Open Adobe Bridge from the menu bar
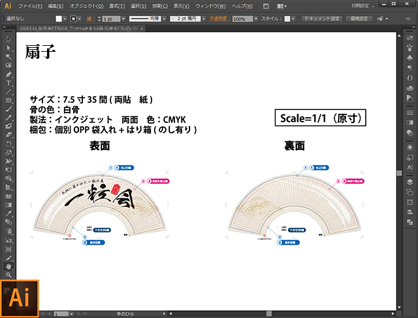This screenshot has height=318, width=418. click(266, 6)
